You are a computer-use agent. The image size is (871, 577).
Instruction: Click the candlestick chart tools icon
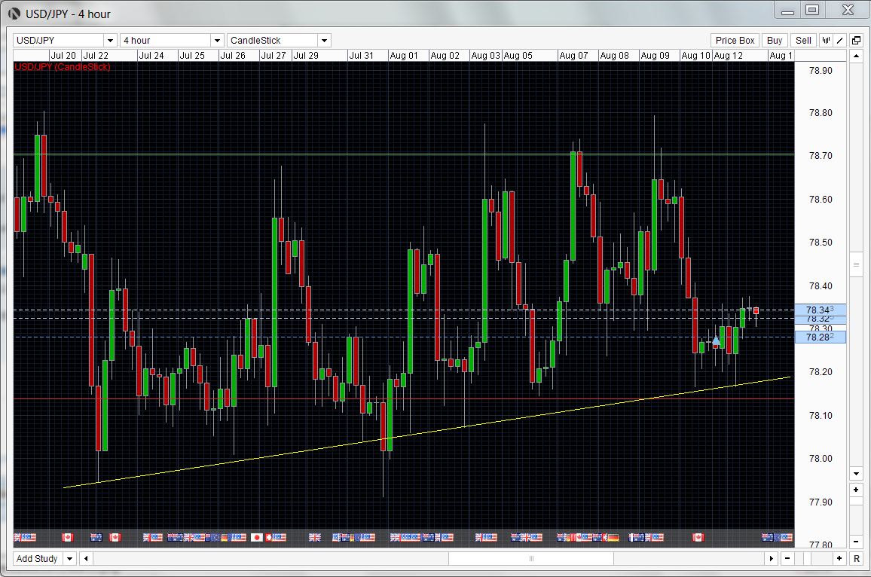coord(826,41)
